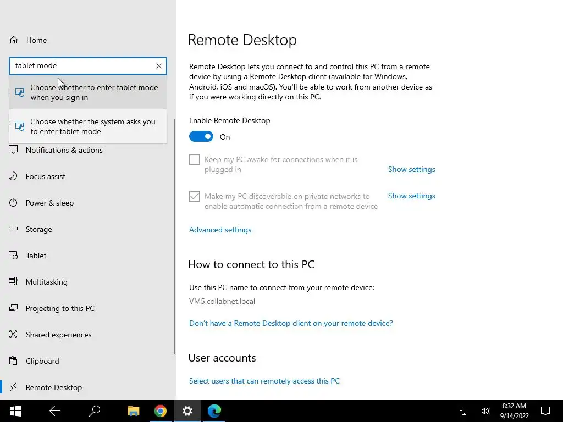The height and width of the screenshot is (422, 563).
Task: Click the volume speaker icon in tray
Action: point(485,411)
